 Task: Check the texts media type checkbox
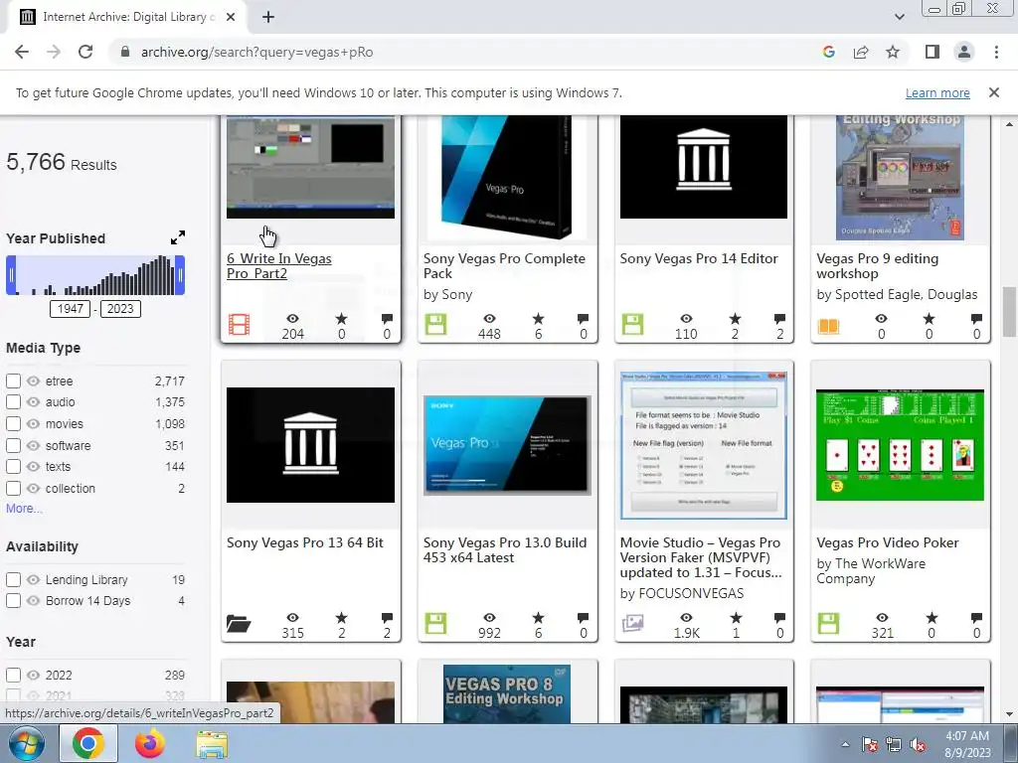click(13, 467)
